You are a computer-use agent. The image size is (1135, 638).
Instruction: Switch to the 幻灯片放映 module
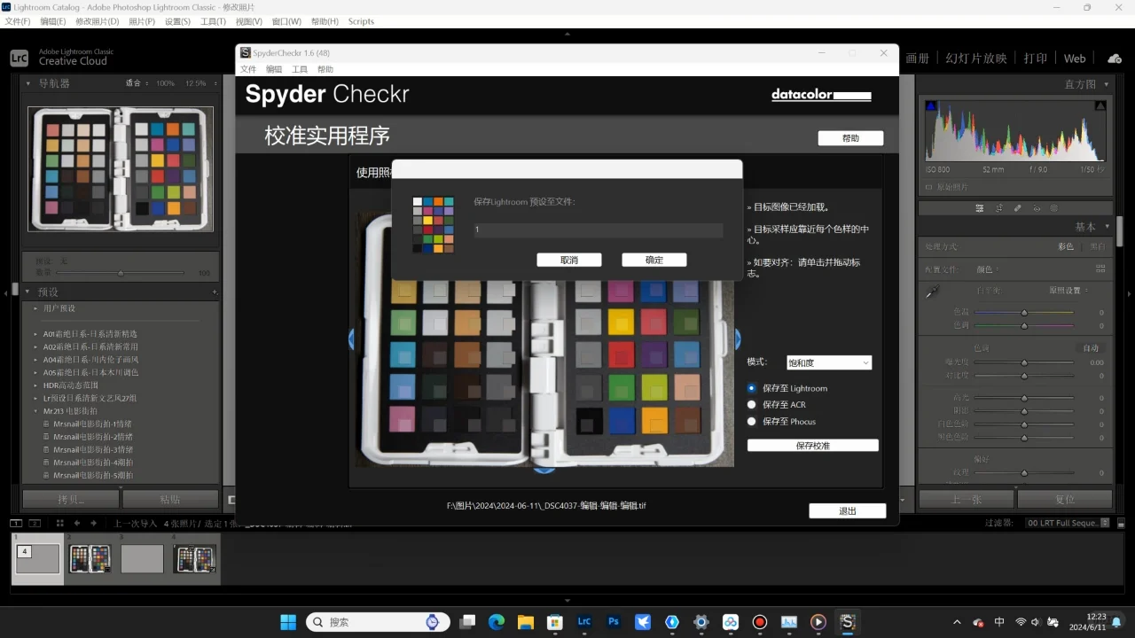point(976,58)
